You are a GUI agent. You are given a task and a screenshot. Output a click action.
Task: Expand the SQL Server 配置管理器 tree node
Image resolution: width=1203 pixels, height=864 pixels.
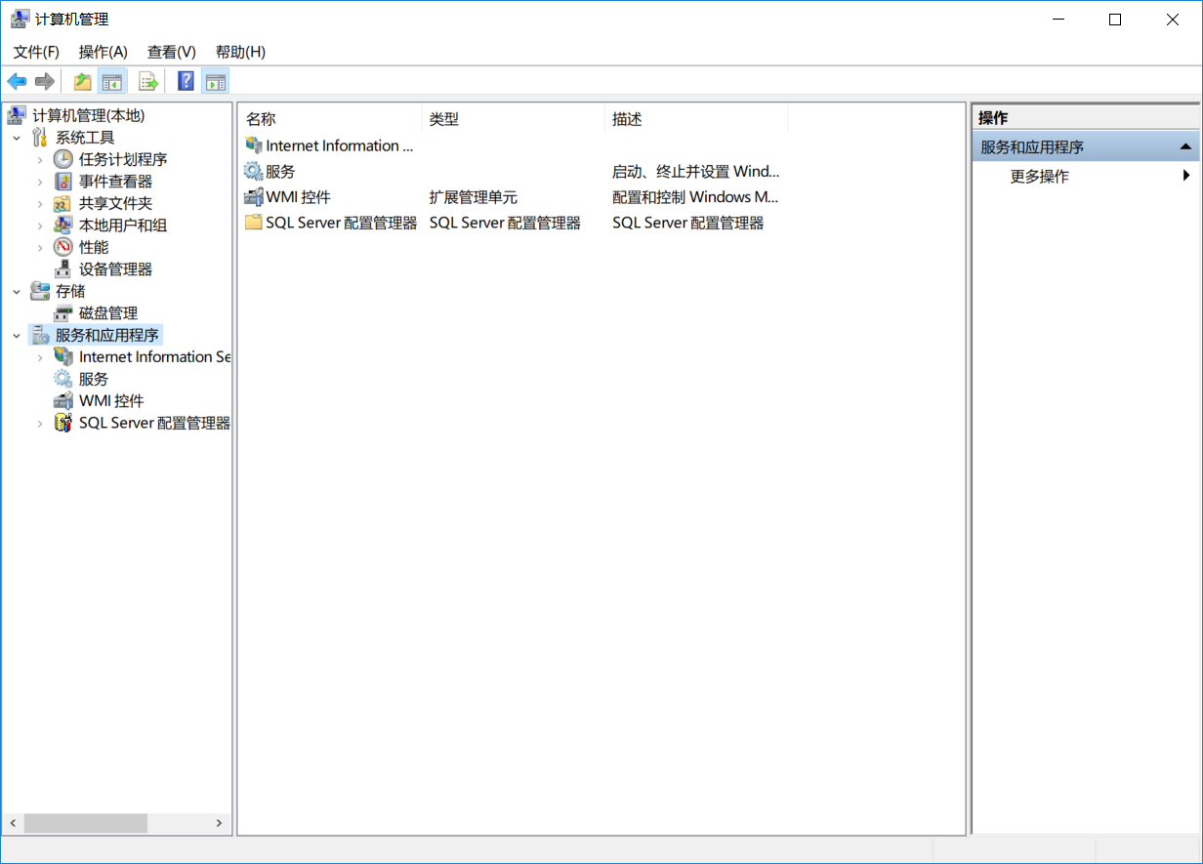pyautogui.click(x=40, y=423)
